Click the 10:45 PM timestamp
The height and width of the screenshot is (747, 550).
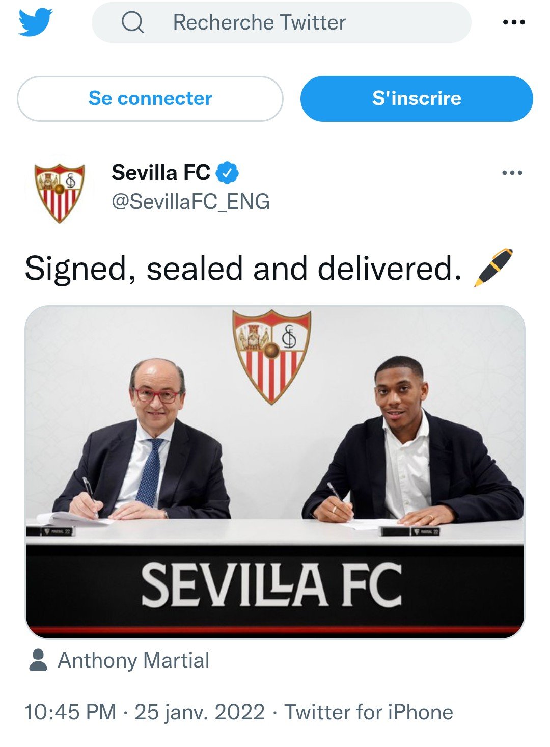(x=70, y=712)
